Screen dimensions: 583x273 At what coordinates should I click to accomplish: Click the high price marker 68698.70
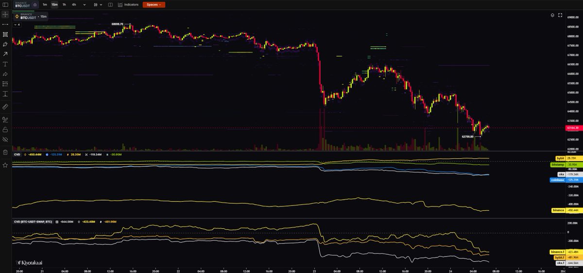[117, 23]
